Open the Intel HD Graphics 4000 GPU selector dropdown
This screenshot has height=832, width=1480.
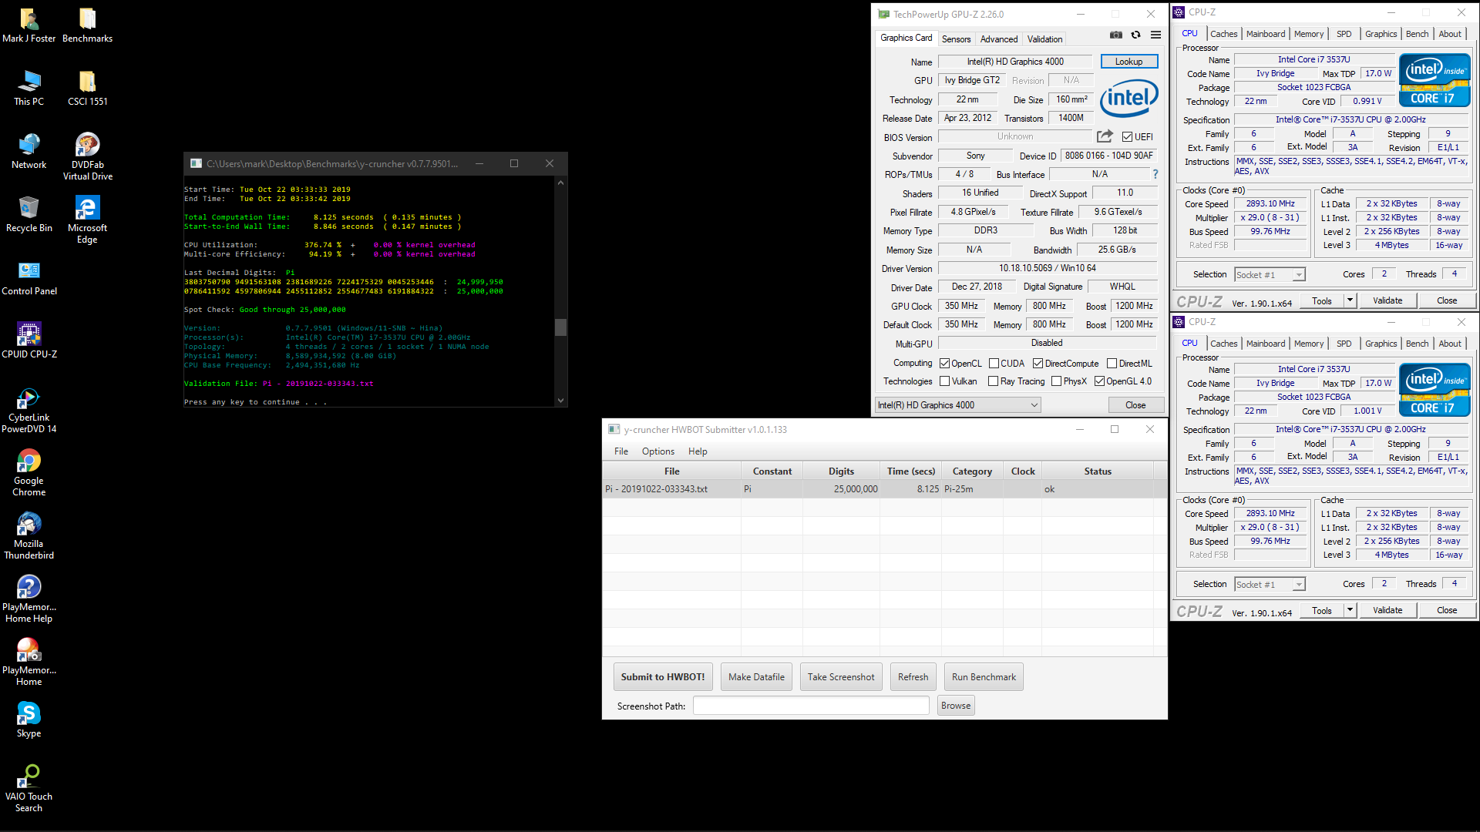tap(958, 405)
